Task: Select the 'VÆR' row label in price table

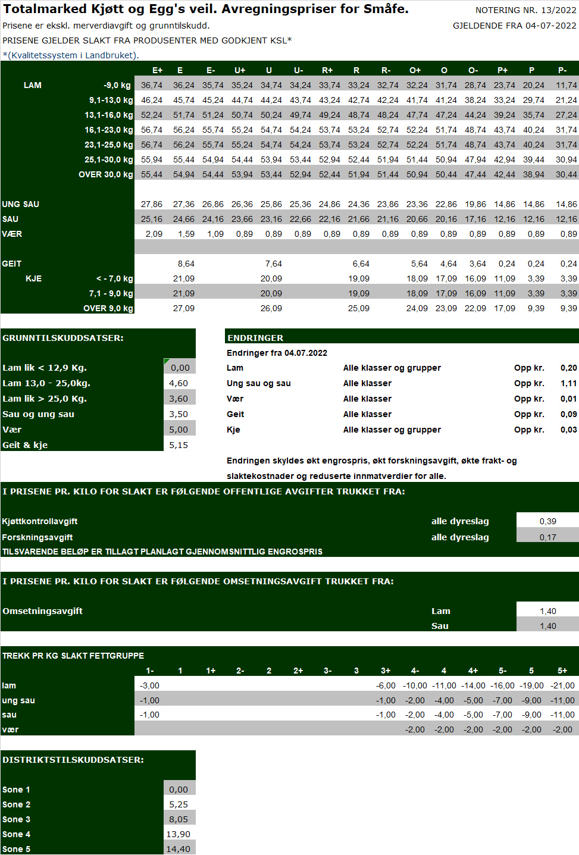Action: pyautogui.click(x=12, y=234)
